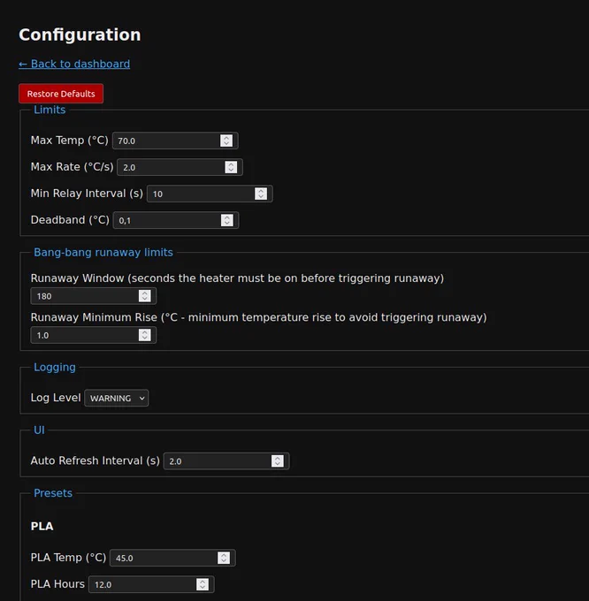Click the Max Rate spinner arrows
Screen dimensions: 589x601
[x=231, y=167]
